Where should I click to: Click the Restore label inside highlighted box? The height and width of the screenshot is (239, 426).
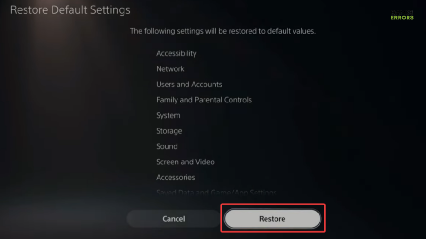(x=272, y=219)
